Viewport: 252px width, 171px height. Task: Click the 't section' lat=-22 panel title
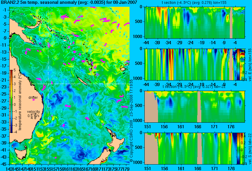194,86
